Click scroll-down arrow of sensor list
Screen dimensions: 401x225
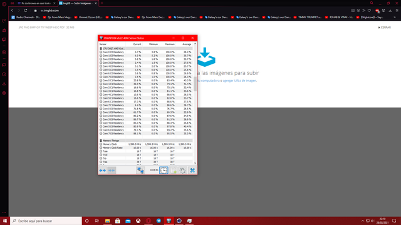coord(195,163)
